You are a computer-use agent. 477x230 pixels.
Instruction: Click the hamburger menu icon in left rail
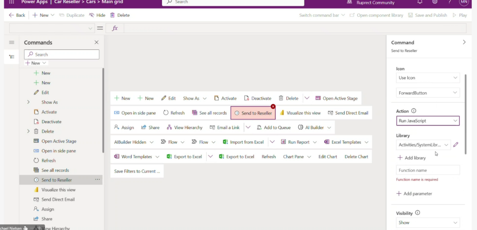[12, 42]
